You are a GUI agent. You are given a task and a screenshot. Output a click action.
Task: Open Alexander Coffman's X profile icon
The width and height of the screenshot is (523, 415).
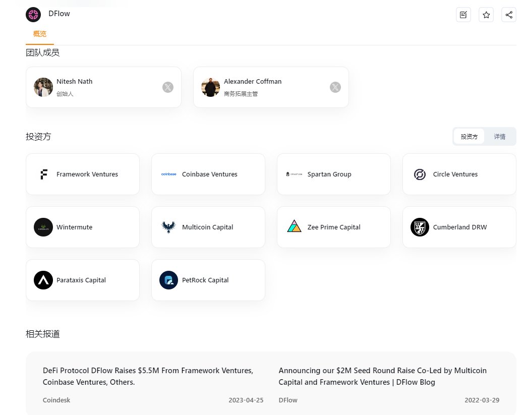tap(335, 87)
